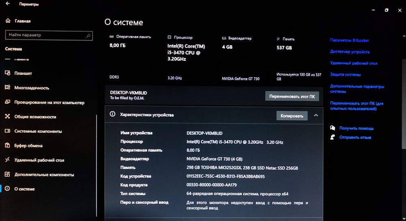Open Главная home icon in sidebar

tap(8, 21)
